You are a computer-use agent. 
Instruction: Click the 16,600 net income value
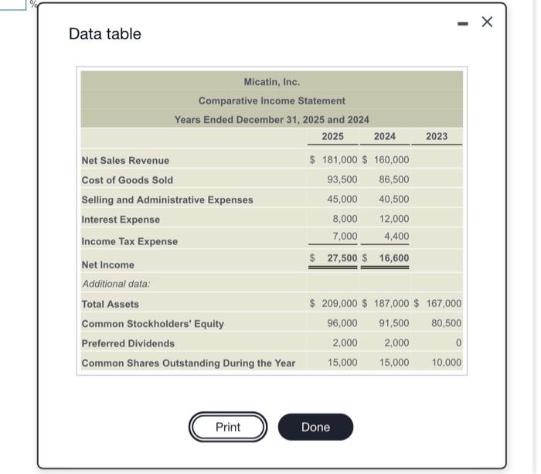[x=394, y=258]
